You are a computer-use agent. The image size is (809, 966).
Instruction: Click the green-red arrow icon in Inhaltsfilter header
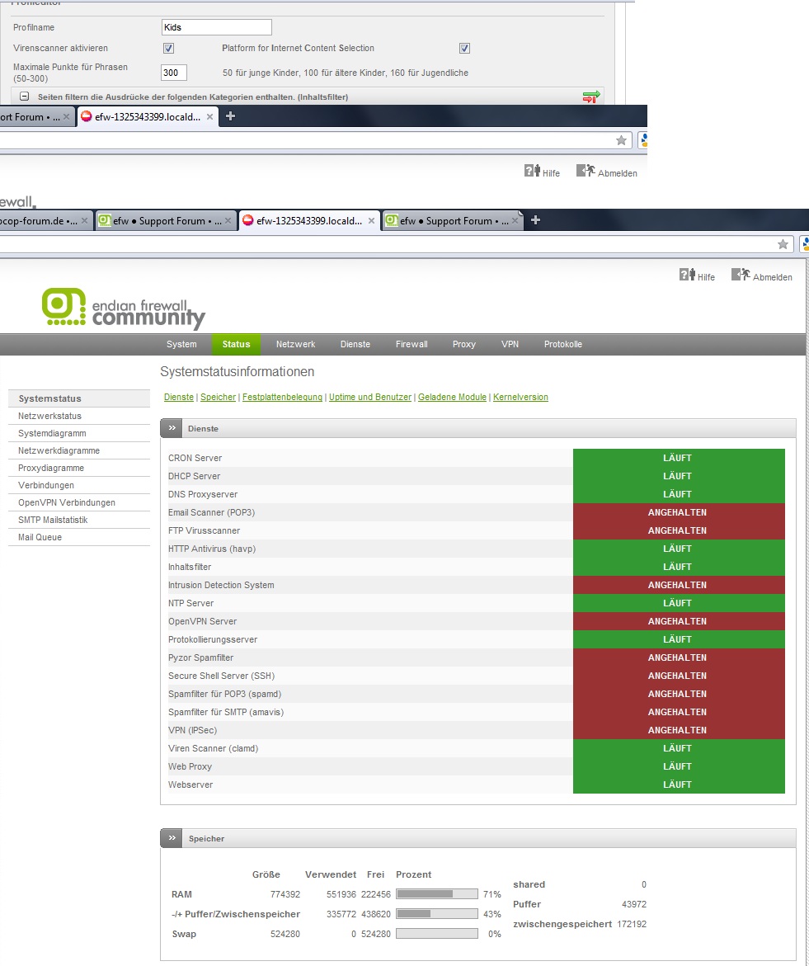click(590, 97)
